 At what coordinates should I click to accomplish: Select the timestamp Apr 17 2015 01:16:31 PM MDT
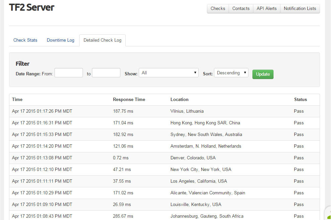point(42,123)
